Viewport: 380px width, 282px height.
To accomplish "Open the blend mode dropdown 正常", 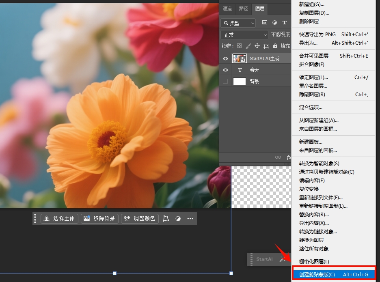I will point(244,34).
